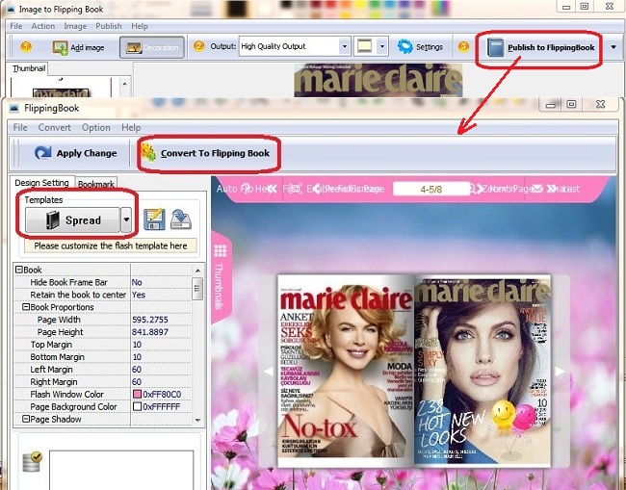Open the Option menu
The image size is (626, 490).
click(x=95, y=128)
